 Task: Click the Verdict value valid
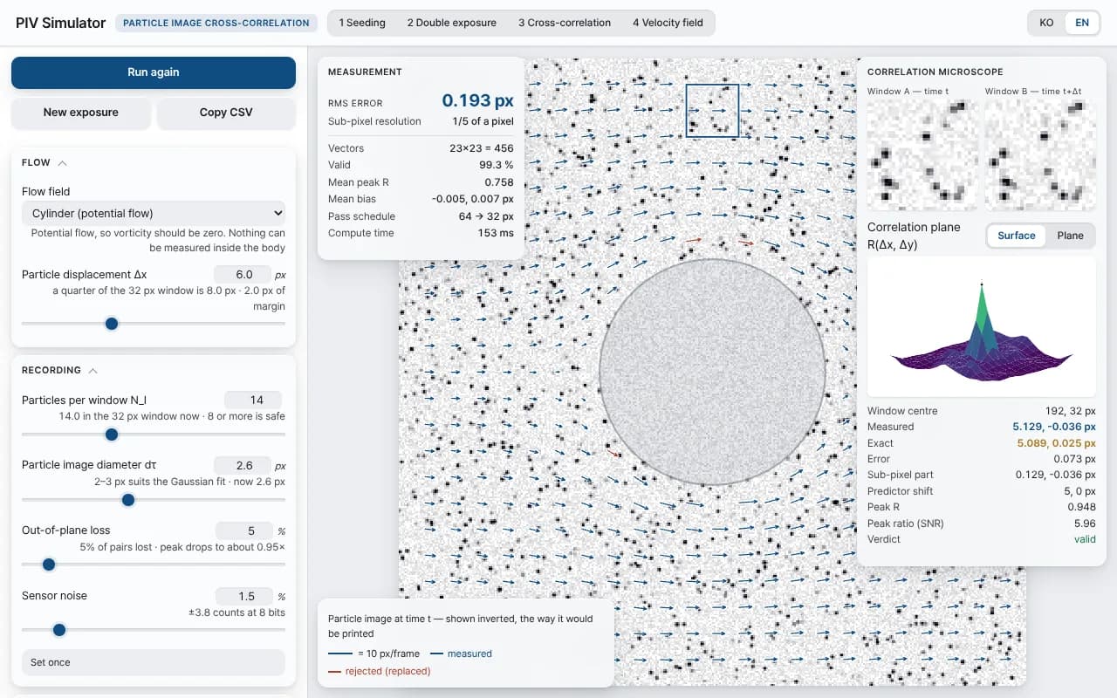click(1085, 539)
